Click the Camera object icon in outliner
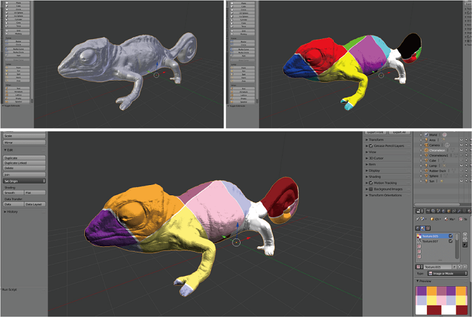Screen dimensions: 472x317 (425, 145)
